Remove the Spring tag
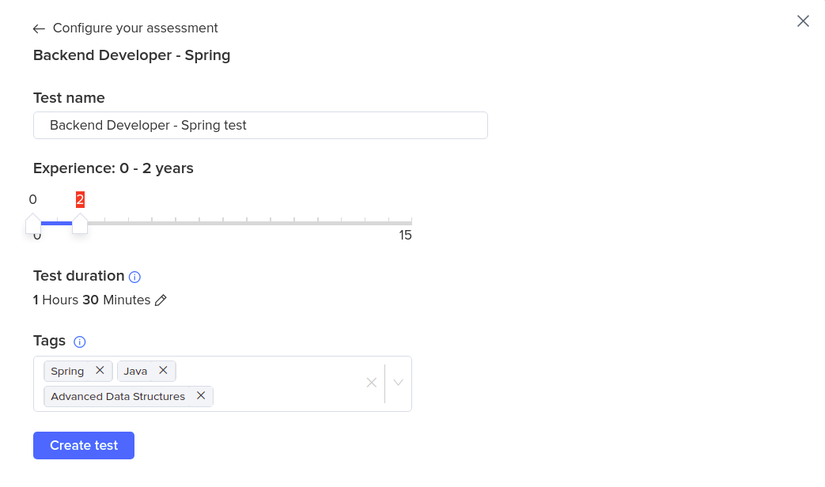 [x=100, y=370]
